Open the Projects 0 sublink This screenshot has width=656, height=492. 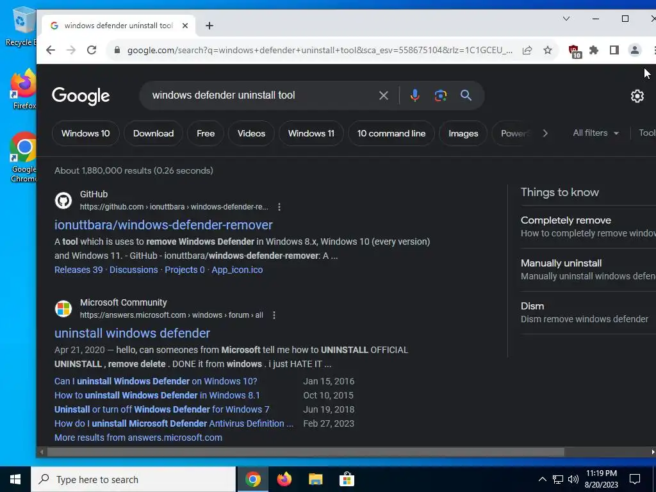point(185,270)
